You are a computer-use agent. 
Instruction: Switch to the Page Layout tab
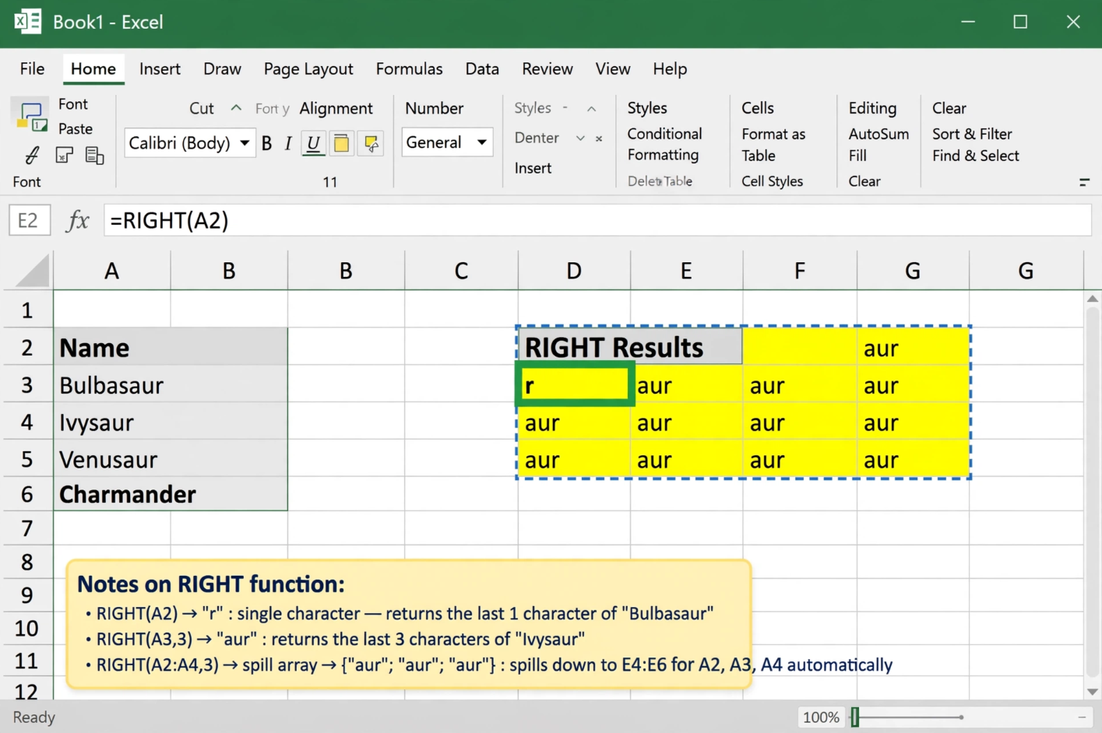coord(308,69)
